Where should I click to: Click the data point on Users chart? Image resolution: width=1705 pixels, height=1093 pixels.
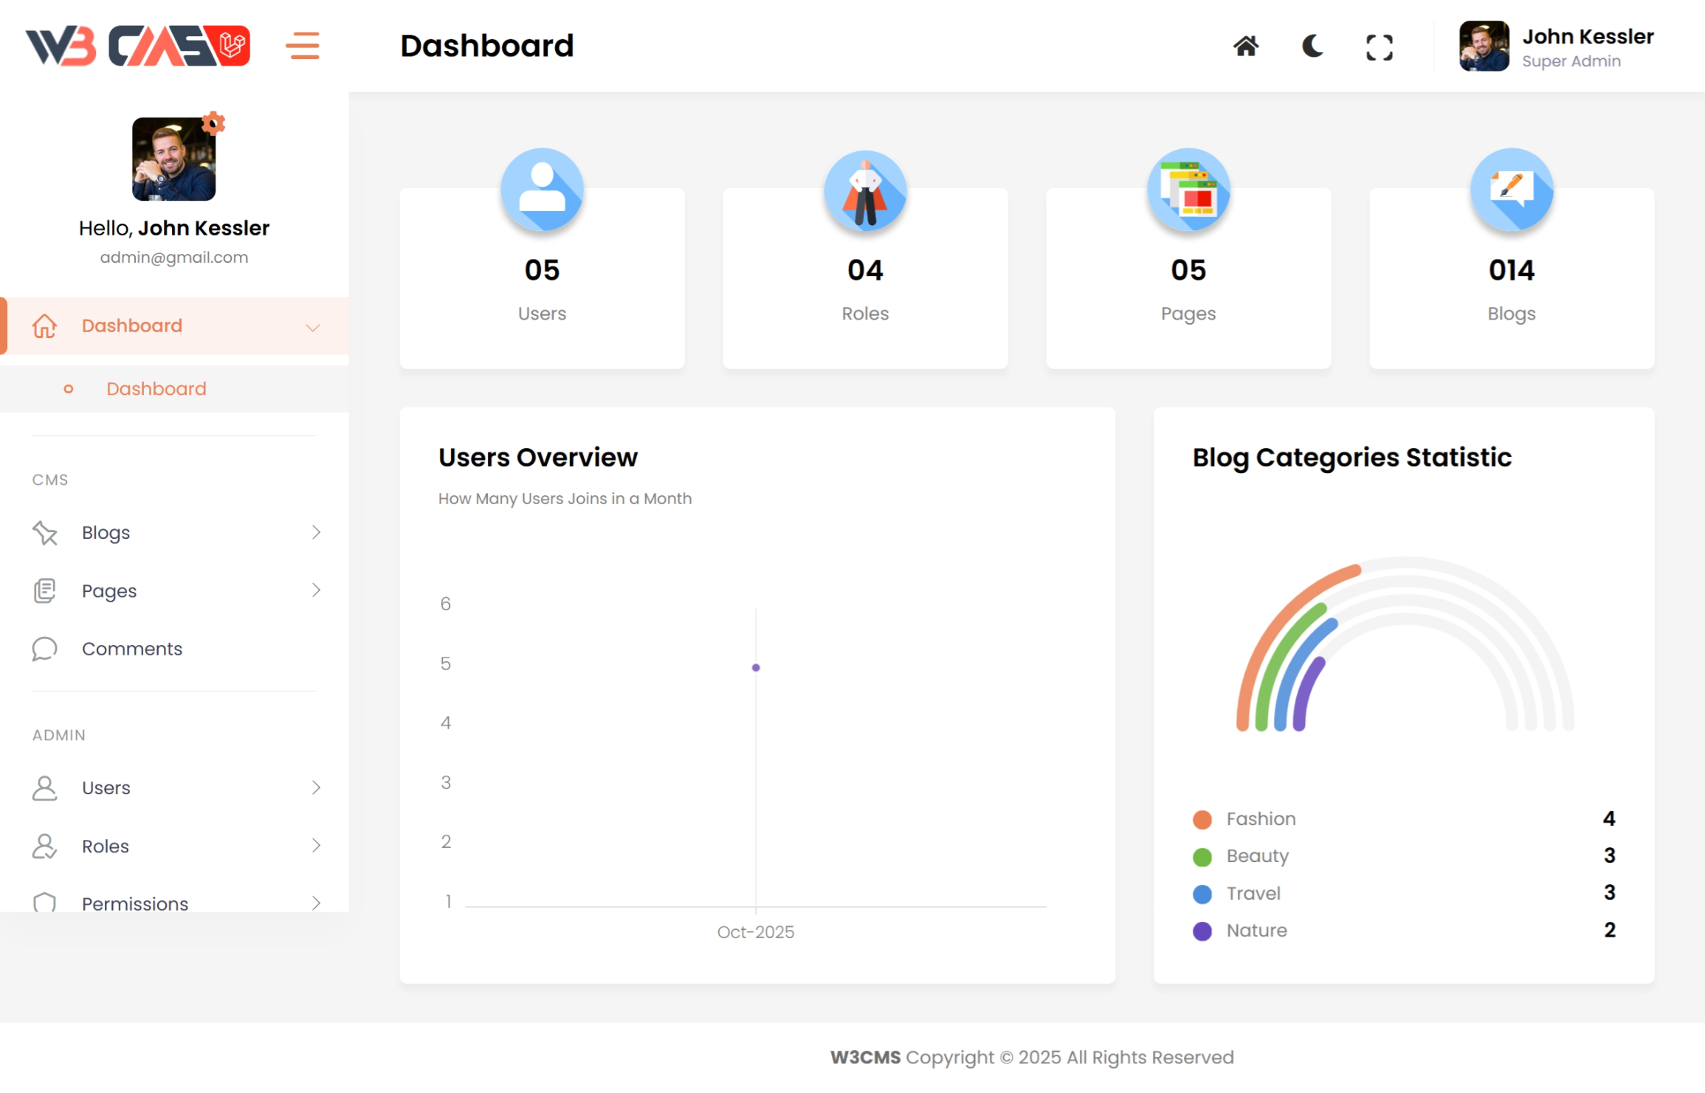point(755,668)
